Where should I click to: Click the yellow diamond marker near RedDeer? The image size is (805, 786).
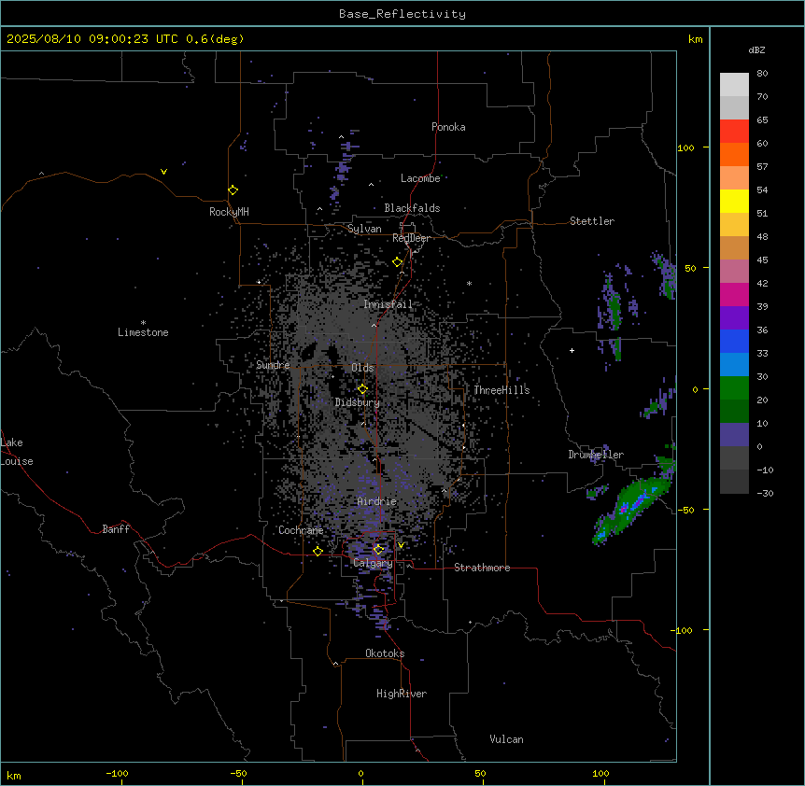(x=398, y=262)
